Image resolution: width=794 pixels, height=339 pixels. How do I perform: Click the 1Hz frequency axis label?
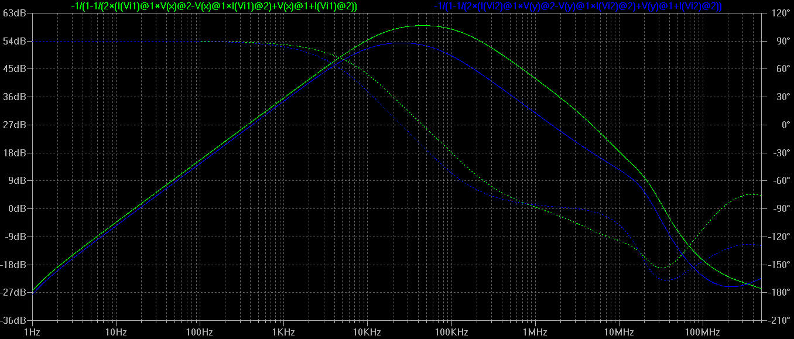pos(33,333)
